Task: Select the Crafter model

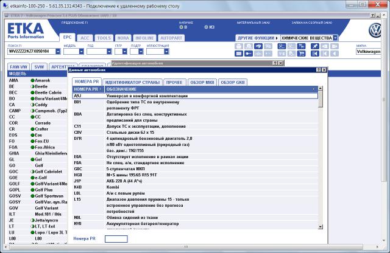Action: (x=37, y=129)
